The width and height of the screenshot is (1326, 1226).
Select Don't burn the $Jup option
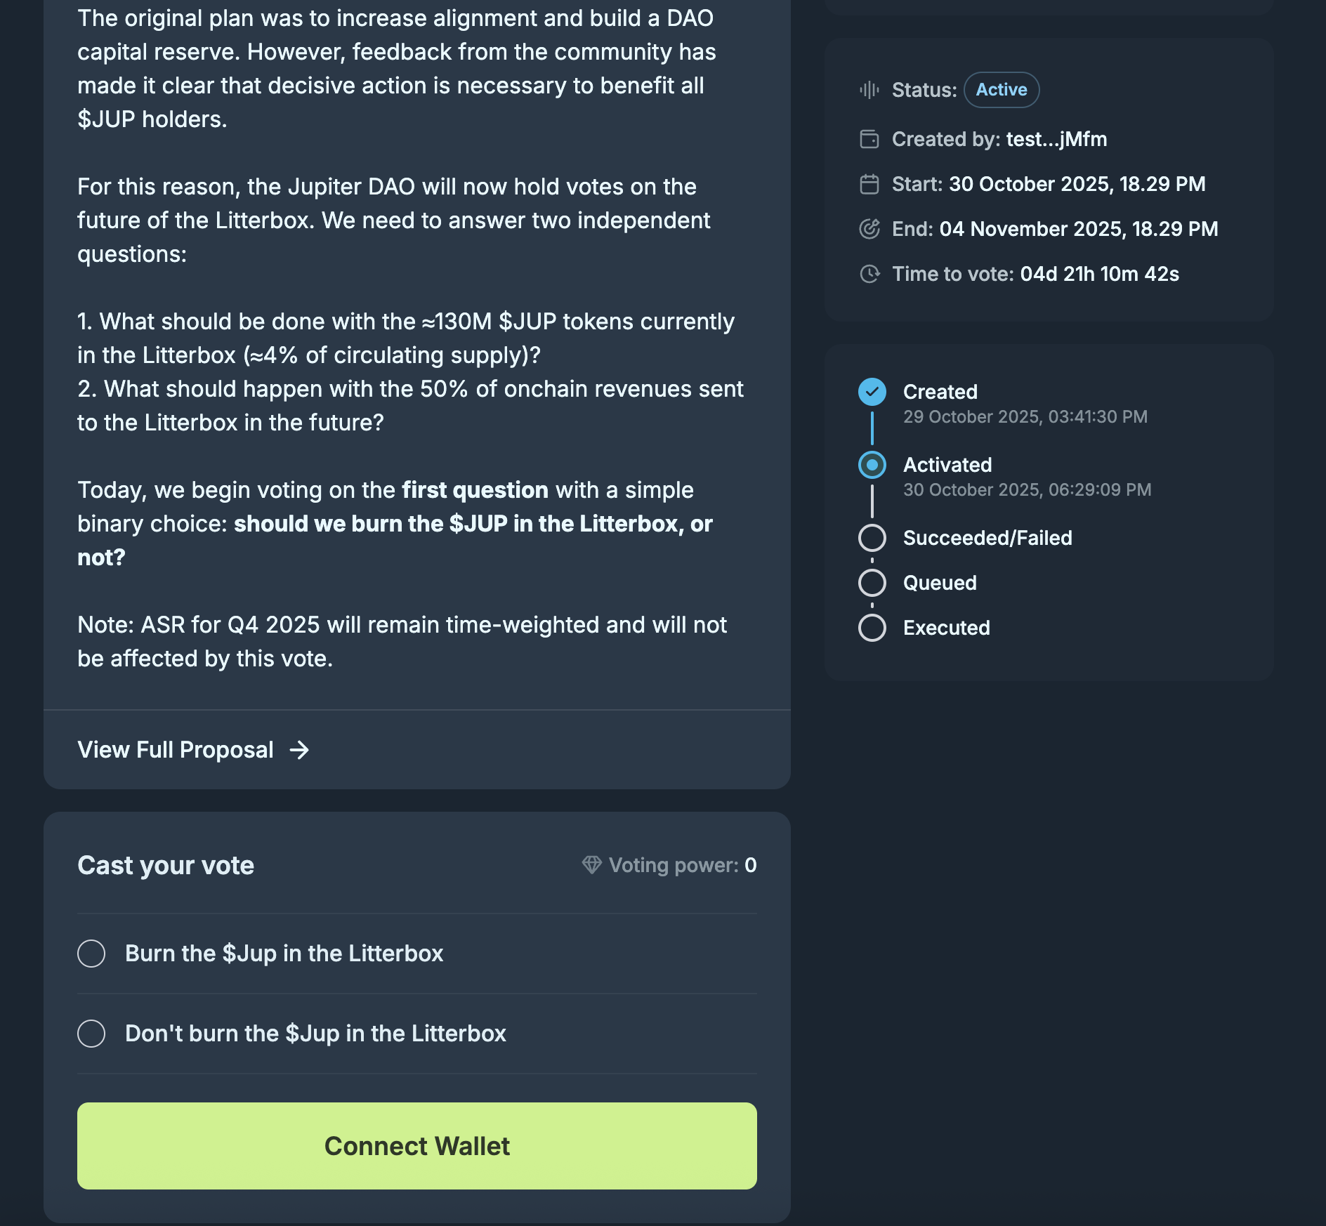click(x=91, y=1034)
